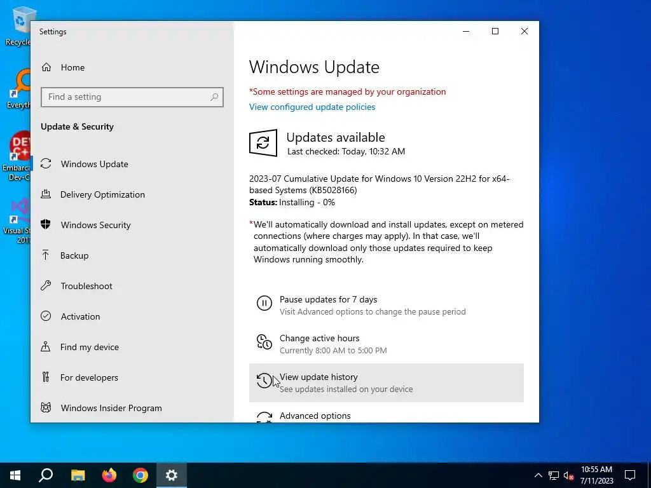Image resolution: width=651 pixels, height=488 pixels.
Task: Open the notification center icon
Action: (630, 475)
